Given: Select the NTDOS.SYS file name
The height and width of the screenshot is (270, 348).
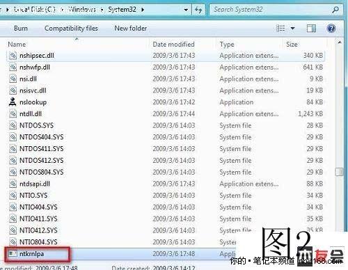Looking at the screenshot, I should click(36, 125).
